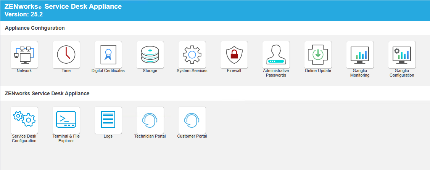Launch the Online Update icon
430x170 pixels.
click(318, 55)
